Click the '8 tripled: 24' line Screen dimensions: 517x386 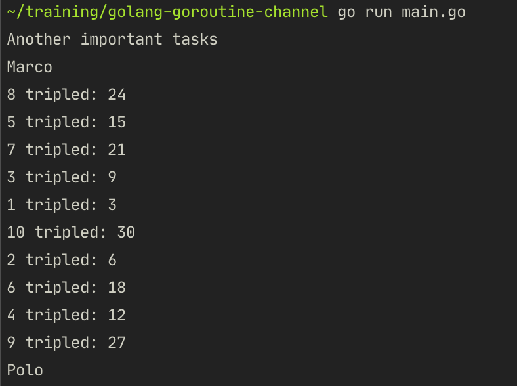66,95
